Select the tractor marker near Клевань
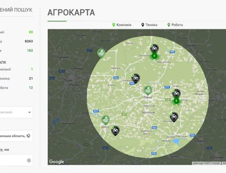Image resolution: width=226 pixels, height=173 pixels. pyautogui.click(x=136, y=78)
